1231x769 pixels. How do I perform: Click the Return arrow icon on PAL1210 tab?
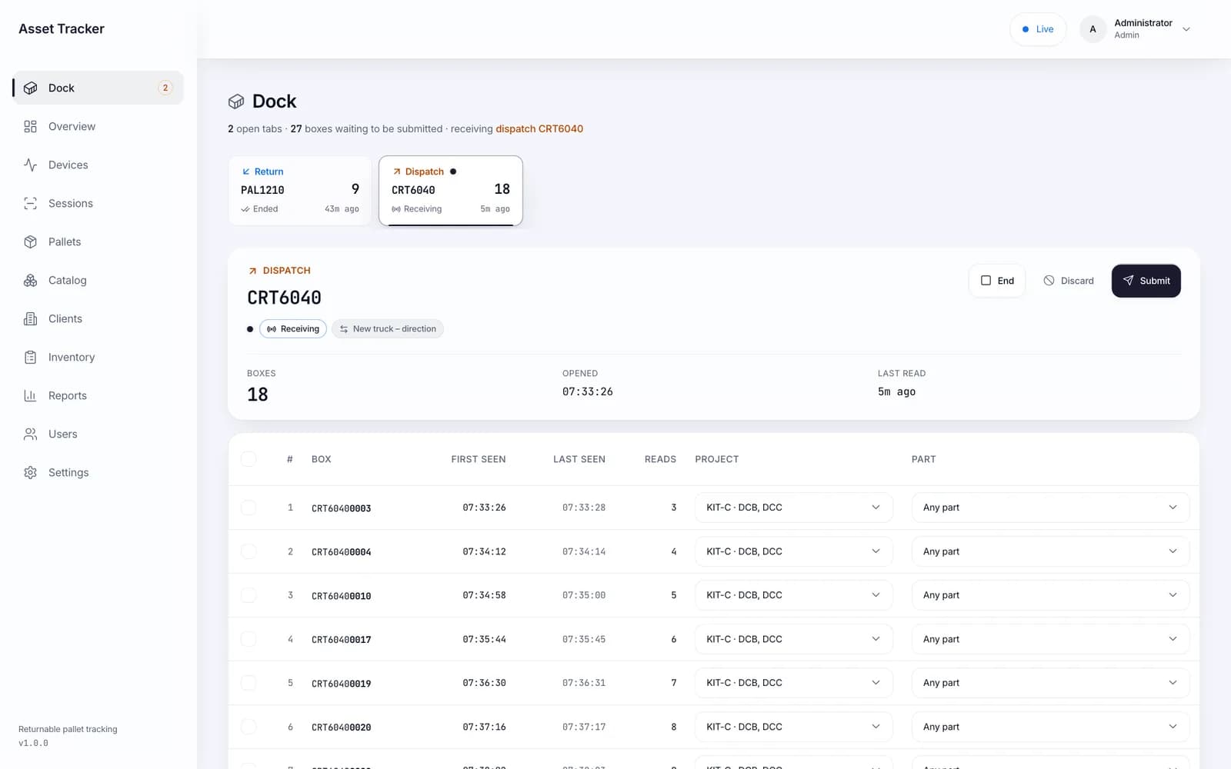click(246, 171)
